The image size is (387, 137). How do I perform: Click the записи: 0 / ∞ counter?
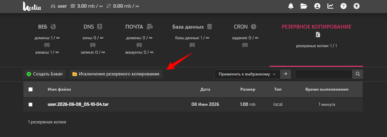click(93, 52)
